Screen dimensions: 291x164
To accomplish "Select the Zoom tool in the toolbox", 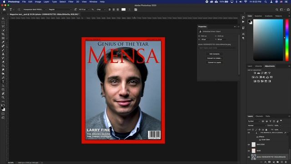I will (x=3, y=97).
